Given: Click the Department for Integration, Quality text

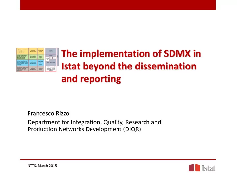Looking at the screenshot, I should pyautogui.click(x=94, y=126).
